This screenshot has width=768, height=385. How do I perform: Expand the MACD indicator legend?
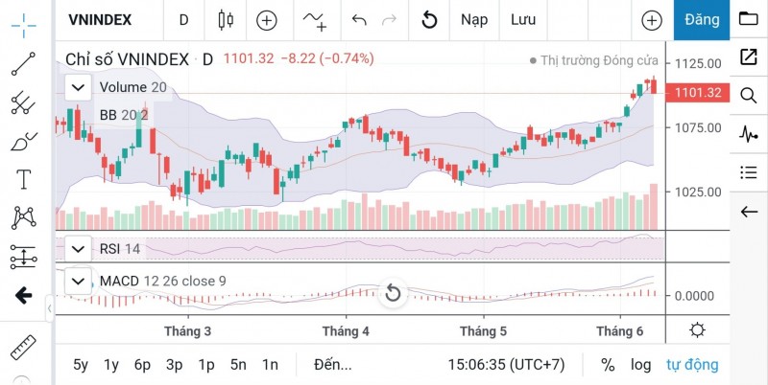77,282
